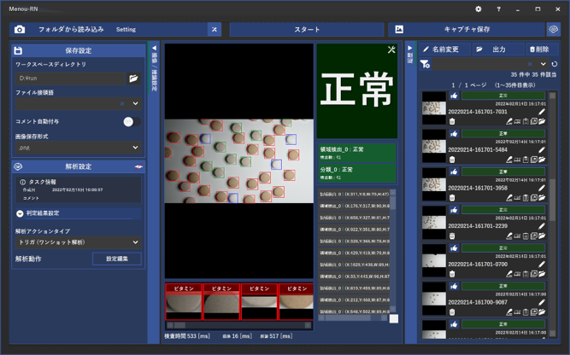The width and height of the screenshot is (570, 355).
Task: Clear the result filter with the blue X
Action: pyautogui.click(x=530, y=64)
